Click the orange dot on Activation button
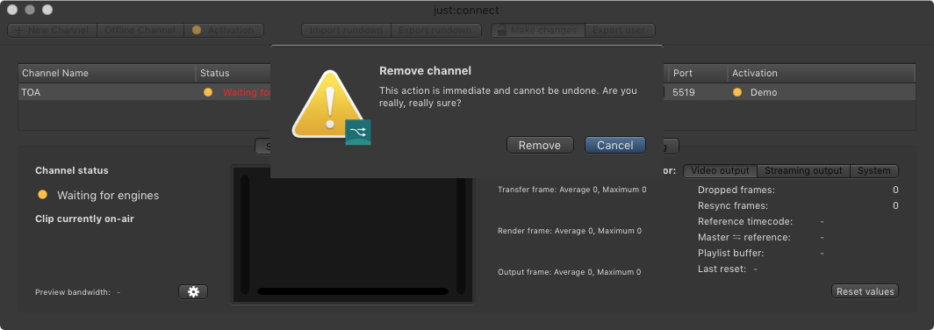 (x=197, y=30)
